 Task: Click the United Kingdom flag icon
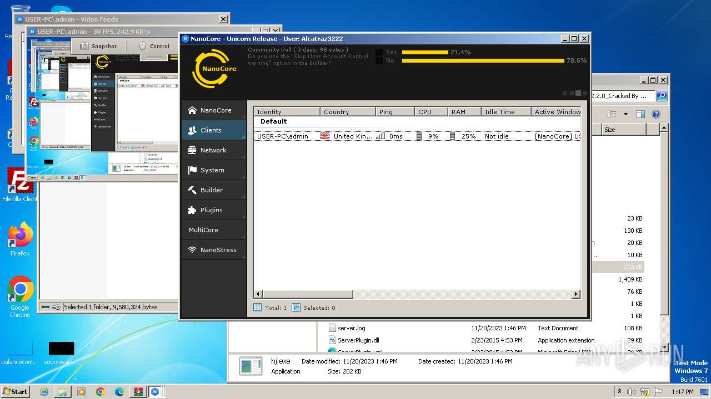coord(325,136)
